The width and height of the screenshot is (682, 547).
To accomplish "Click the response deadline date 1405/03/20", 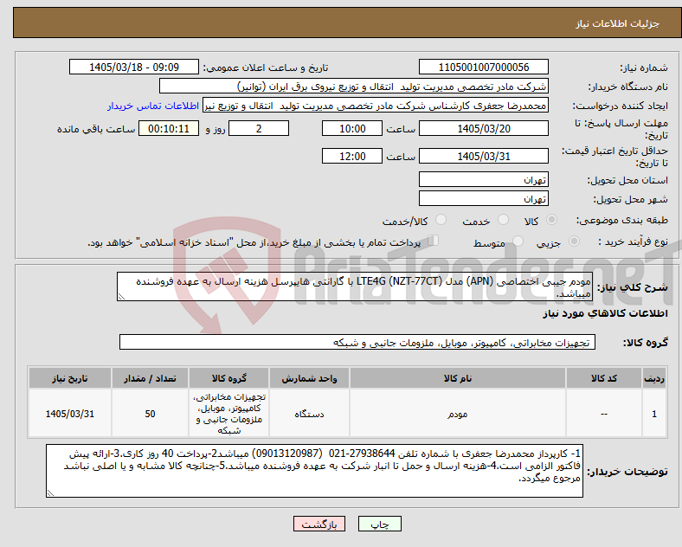I will point(484,129).
